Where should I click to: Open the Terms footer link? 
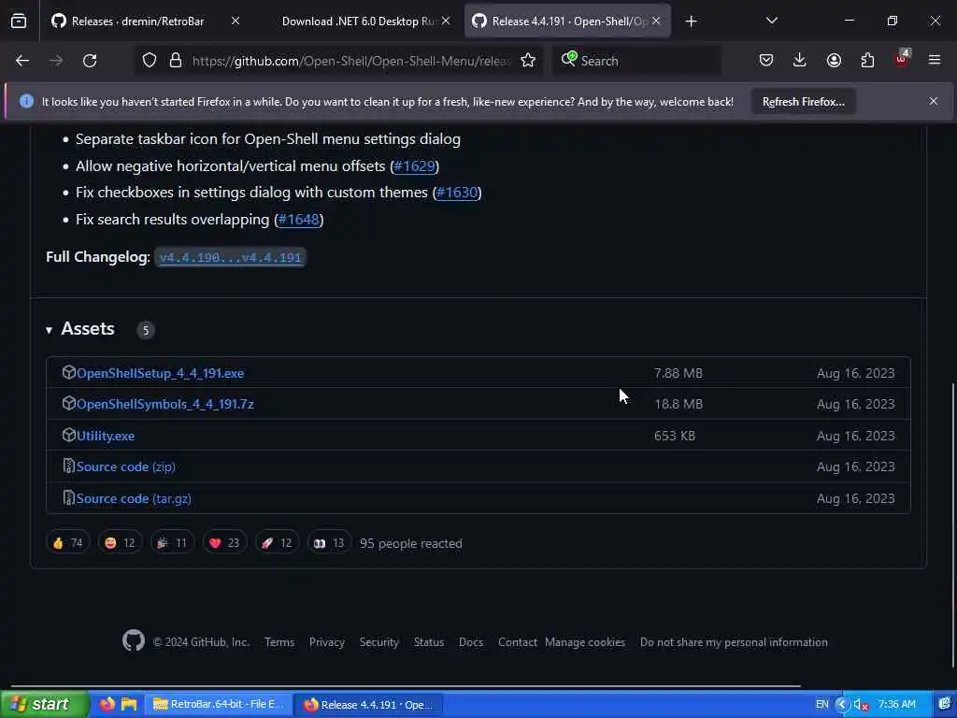(279, 642)
